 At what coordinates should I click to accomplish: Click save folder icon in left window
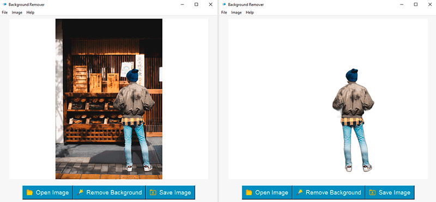pyautogui.click(x=153, y=192)
